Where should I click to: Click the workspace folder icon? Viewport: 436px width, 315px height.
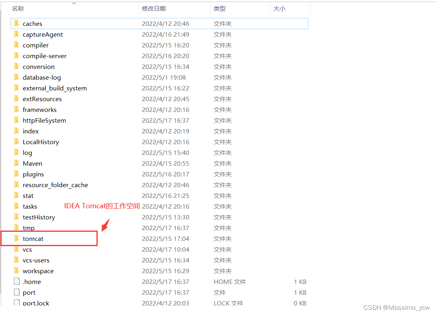(17, 271)
